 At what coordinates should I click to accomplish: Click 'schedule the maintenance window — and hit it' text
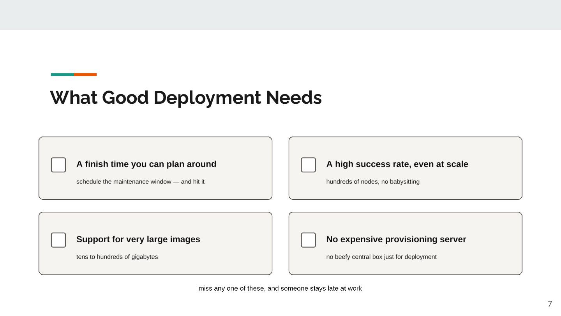tap(140, 181)
